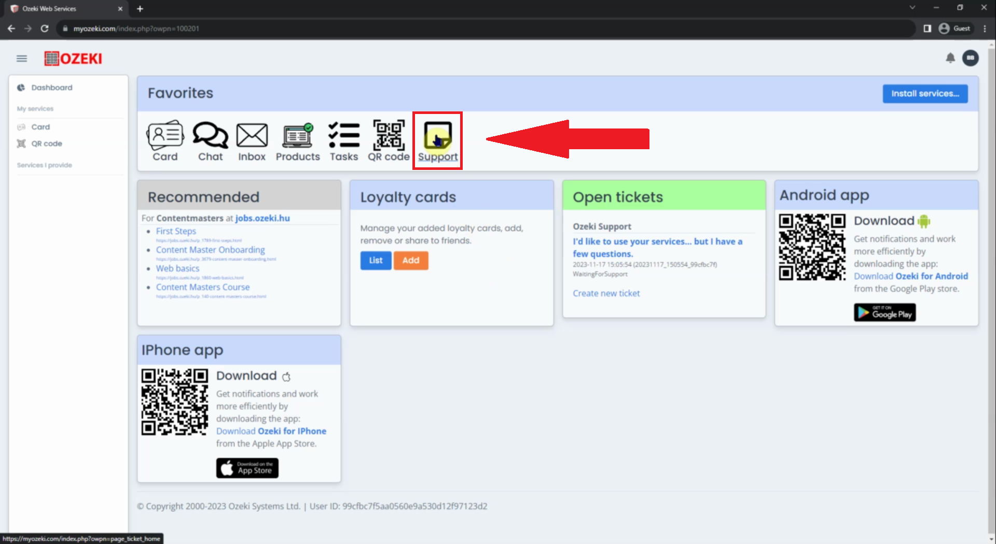Click the 'Loyalty cards' panel heading
The height and width of the screenshot is (544, 996).
click(x=408, y=197)
